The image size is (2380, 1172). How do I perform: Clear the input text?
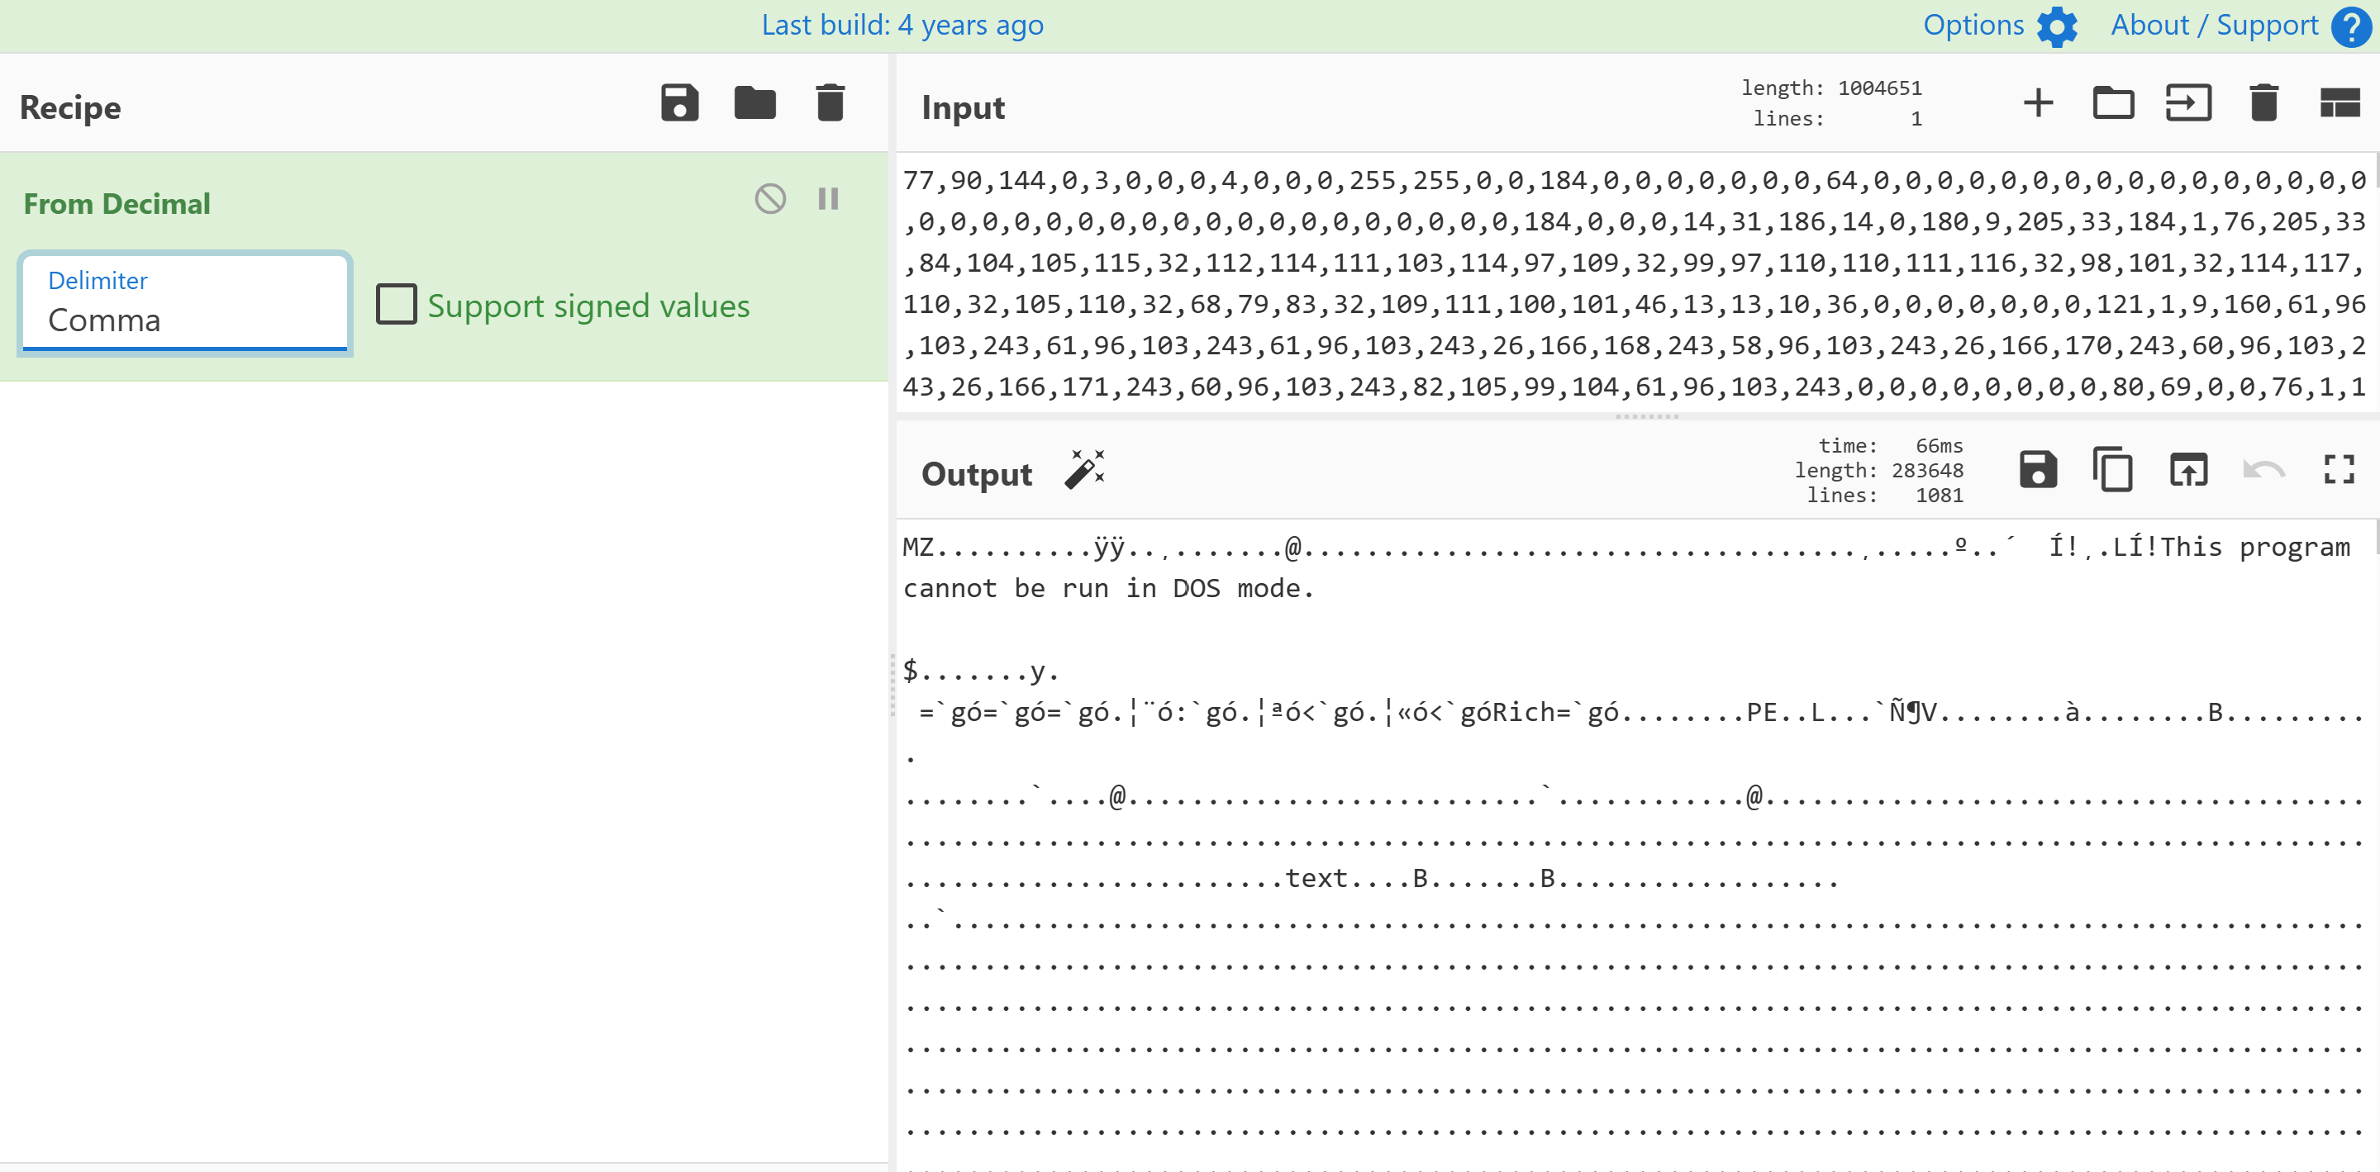click(x=2263, y=102)
